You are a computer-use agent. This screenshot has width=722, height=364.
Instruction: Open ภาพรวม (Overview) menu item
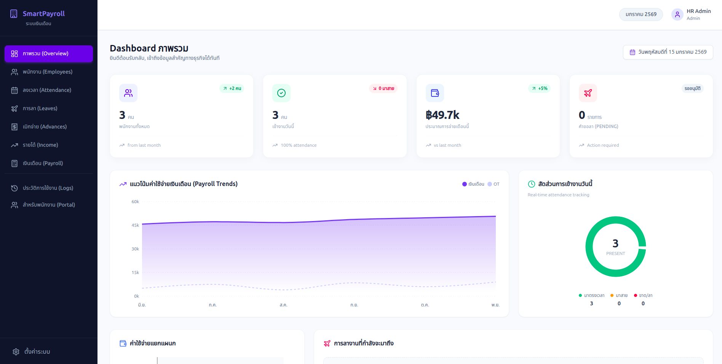[49, 54]
